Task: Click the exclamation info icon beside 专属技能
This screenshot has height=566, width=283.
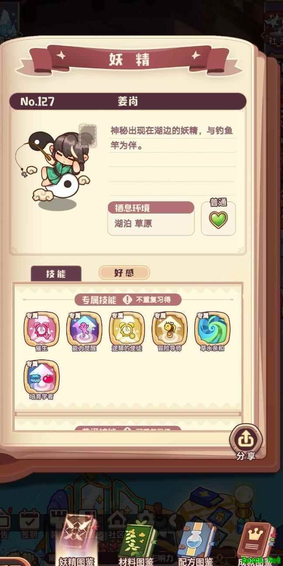Action: click(127, 300)
